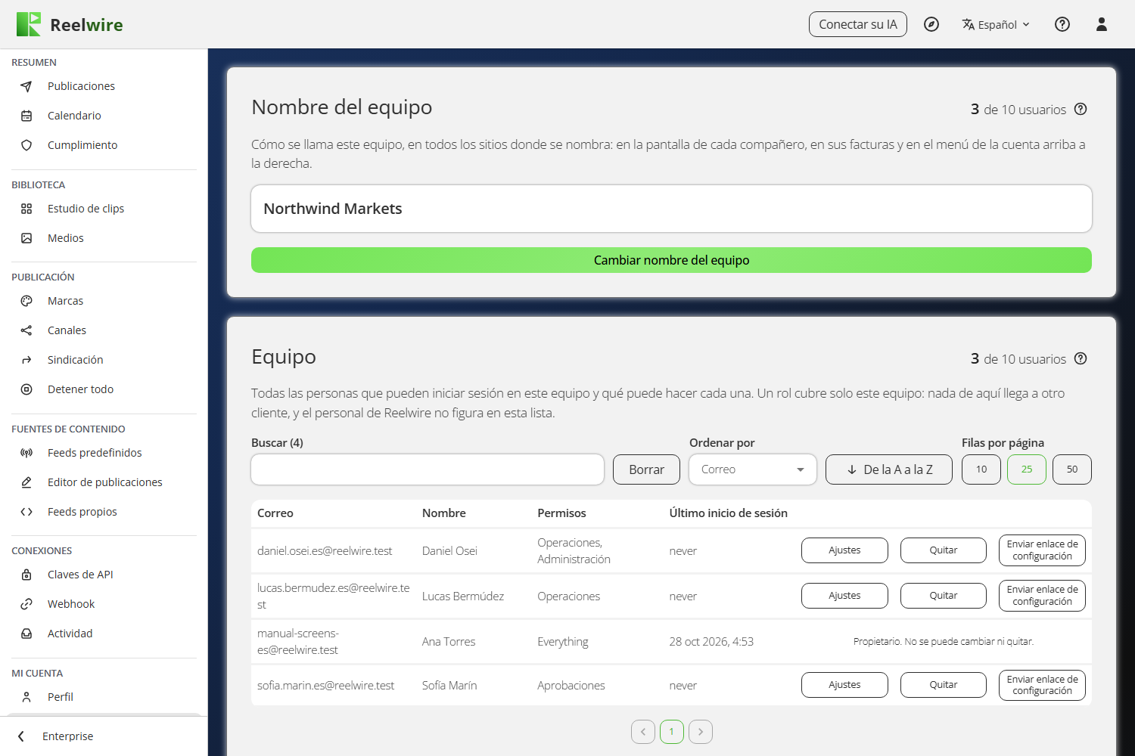This screenshot has height=756, width=1135.
Task: Open the Ordenar por Correo dropdown
Action: point(753,469)
